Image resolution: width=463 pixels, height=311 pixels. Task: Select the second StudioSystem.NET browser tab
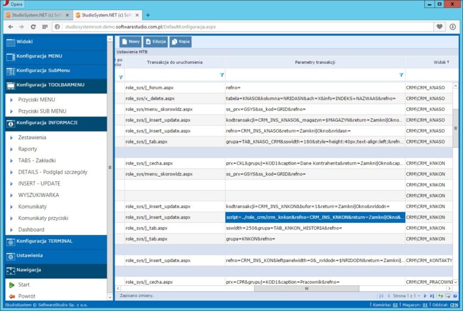pos(107,15)
